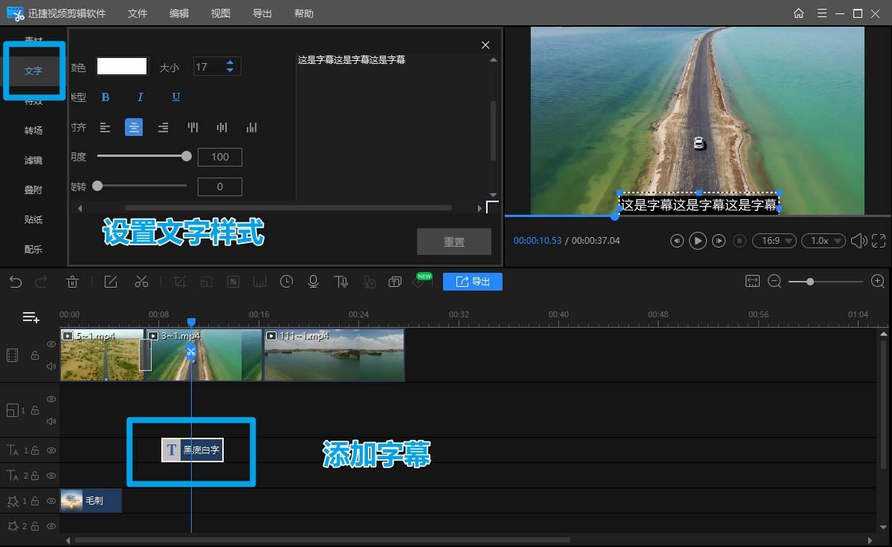This screenshot has height=547, width=892.
Task: Zoom out the timeline
Action: [x=775, y=282]
